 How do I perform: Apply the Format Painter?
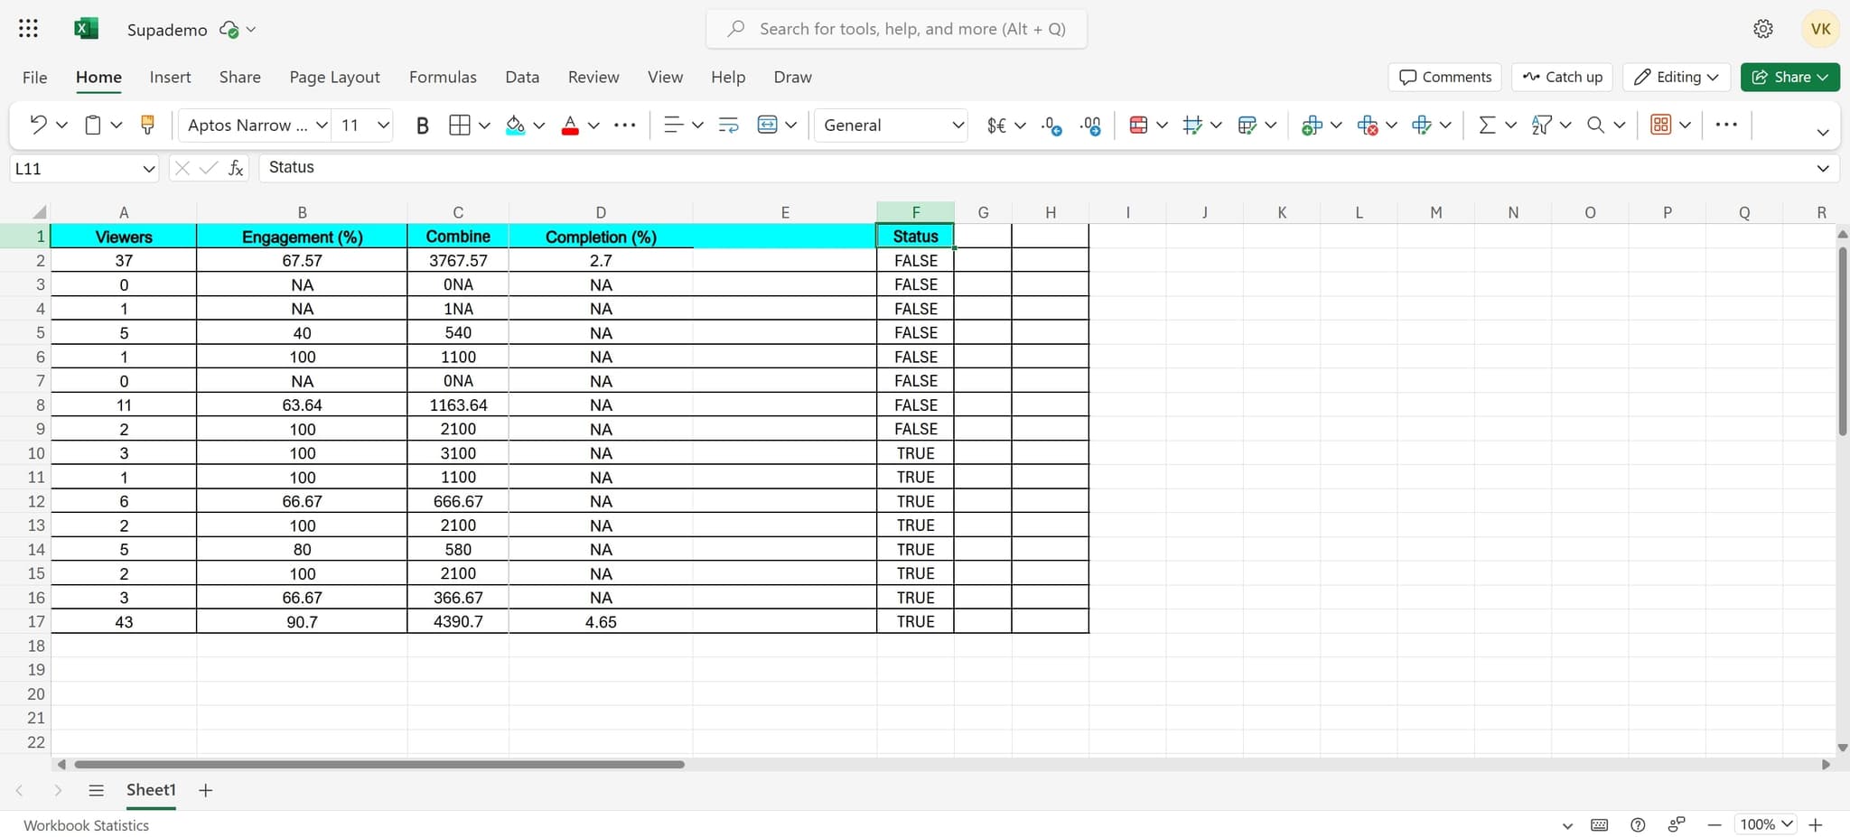(147, 125)
